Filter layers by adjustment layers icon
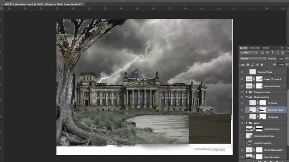 pyautogui.click(x=267, y=53)
